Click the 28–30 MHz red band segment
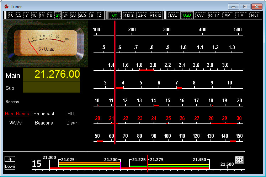Screen dimensions: 266x177 [x=224, y=123]
